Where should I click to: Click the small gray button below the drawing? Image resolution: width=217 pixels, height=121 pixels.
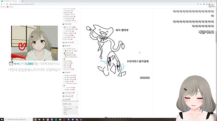pos(145,78)
